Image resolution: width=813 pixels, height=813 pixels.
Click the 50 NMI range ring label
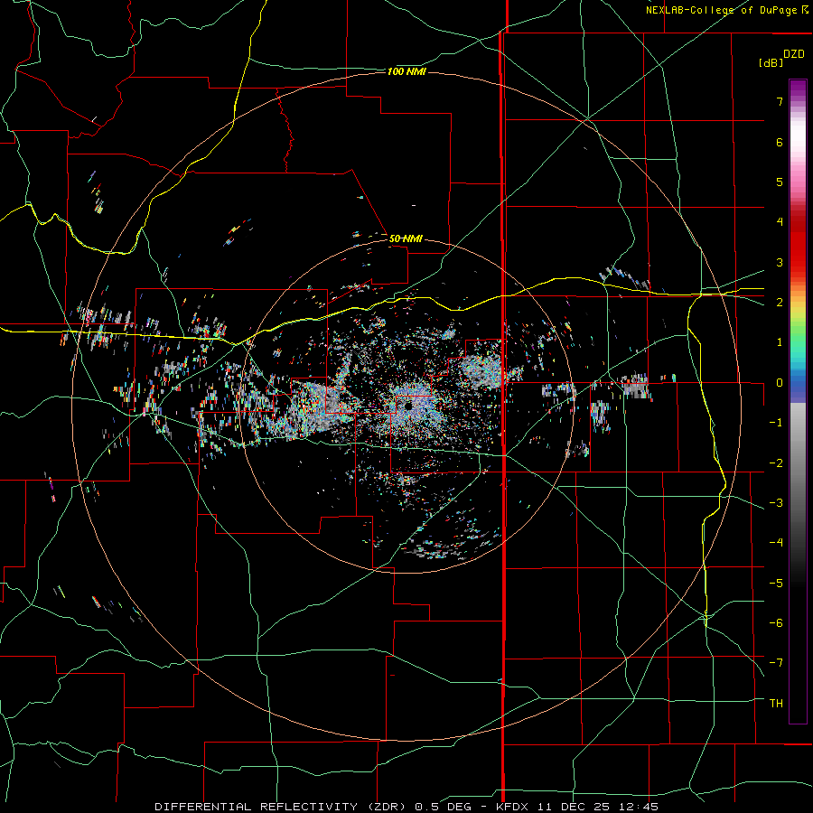[406, 238]
